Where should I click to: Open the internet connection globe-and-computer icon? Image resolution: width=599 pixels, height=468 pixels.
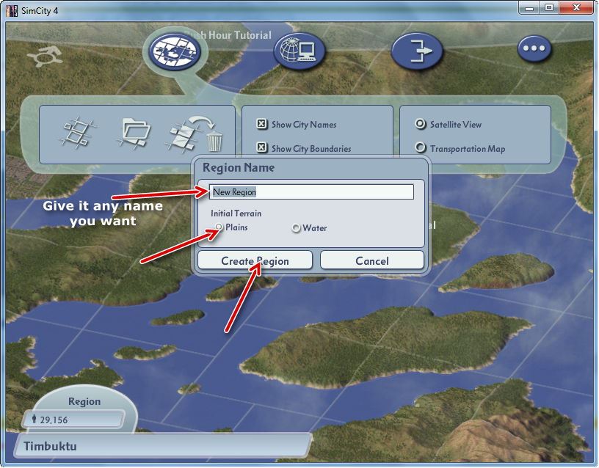coord(299,51)
